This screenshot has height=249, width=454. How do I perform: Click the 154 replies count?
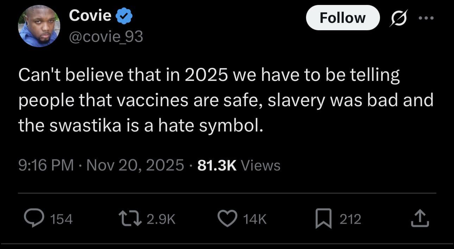[62, 219]
